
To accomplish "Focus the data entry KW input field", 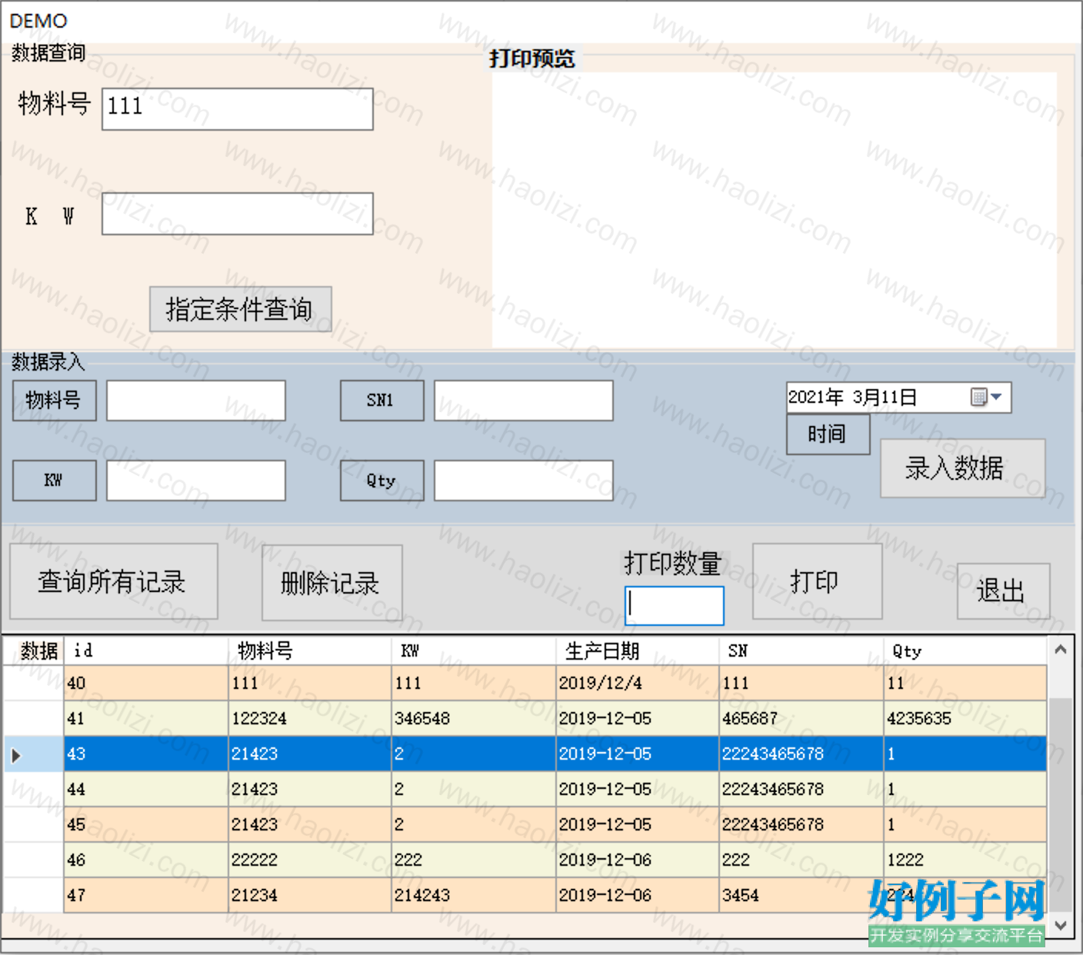I will [195, 480].
